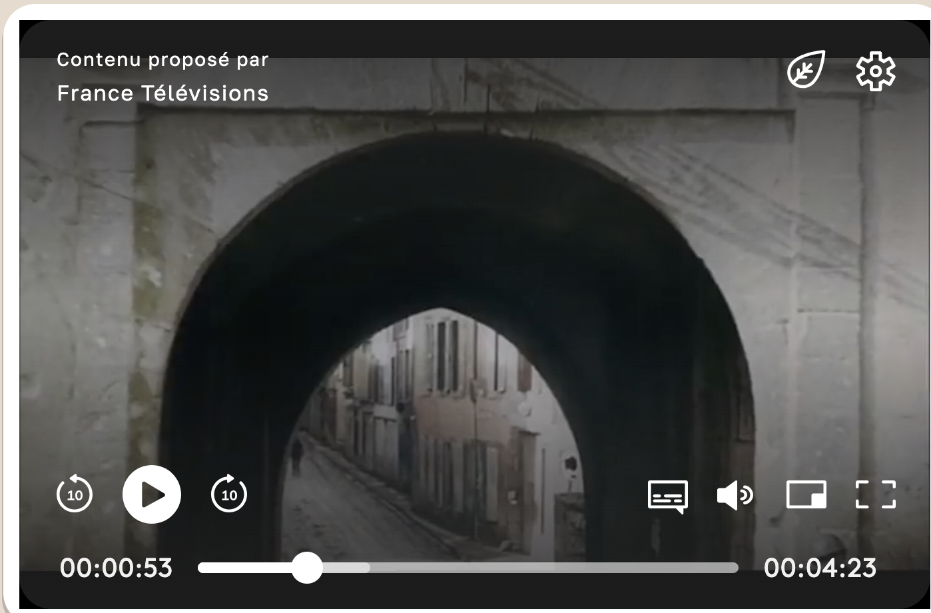Image resolution: width=931 pixels, height=613 pixels.
Task: Rewind 10 seconds
Action: click(75, 494)
